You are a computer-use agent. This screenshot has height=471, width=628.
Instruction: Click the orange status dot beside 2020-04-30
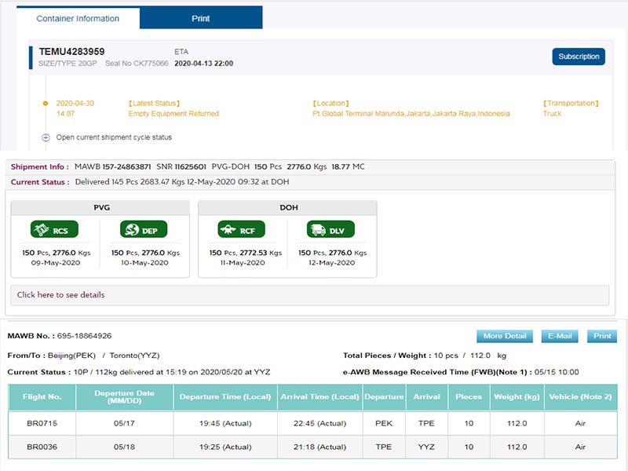[x=46, y=104]
